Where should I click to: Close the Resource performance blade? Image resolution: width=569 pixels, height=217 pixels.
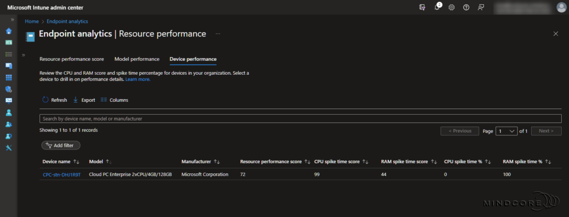(x=556, y=34)
